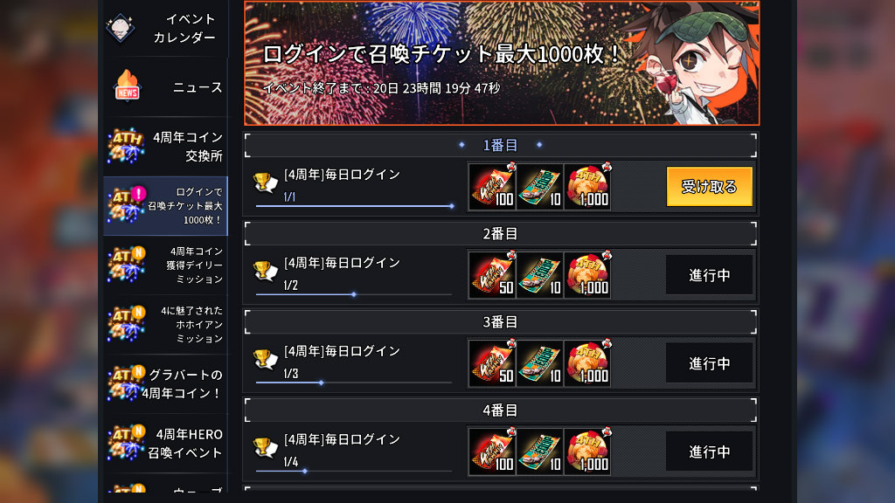Select 4周年コイン交換所 in sidebar
This screenshot has height=503, width=895.
point(165,147)
